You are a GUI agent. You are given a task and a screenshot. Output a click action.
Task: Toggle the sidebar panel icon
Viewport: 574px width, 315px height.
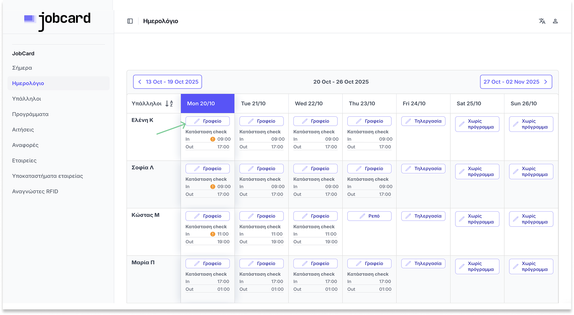[x=130, y=21]
